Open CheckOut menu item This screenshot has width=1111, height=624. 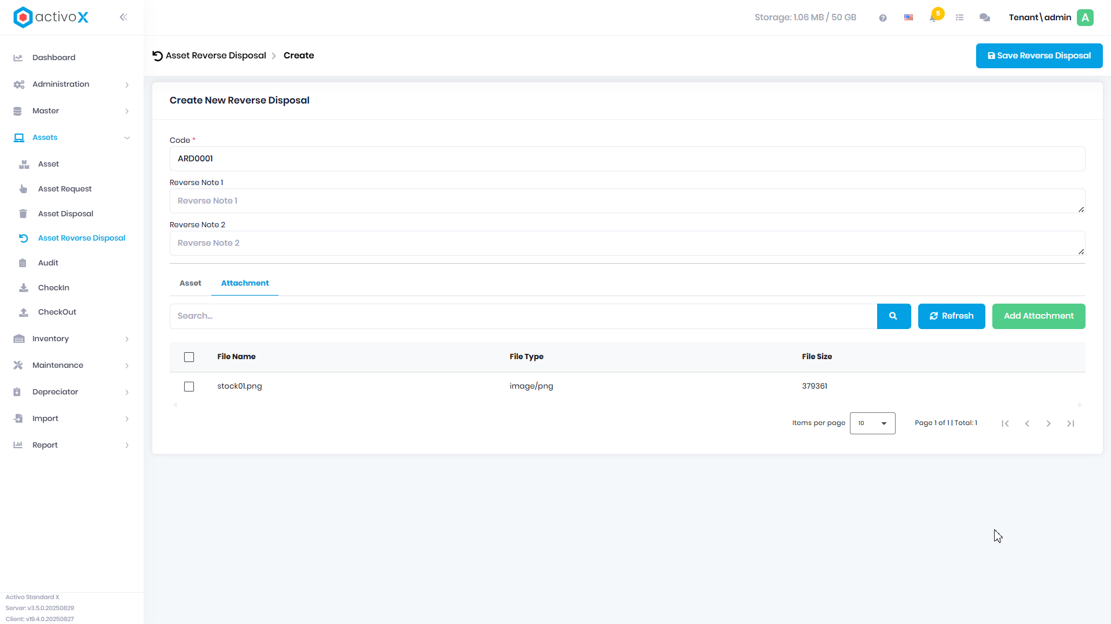(57, 312)
